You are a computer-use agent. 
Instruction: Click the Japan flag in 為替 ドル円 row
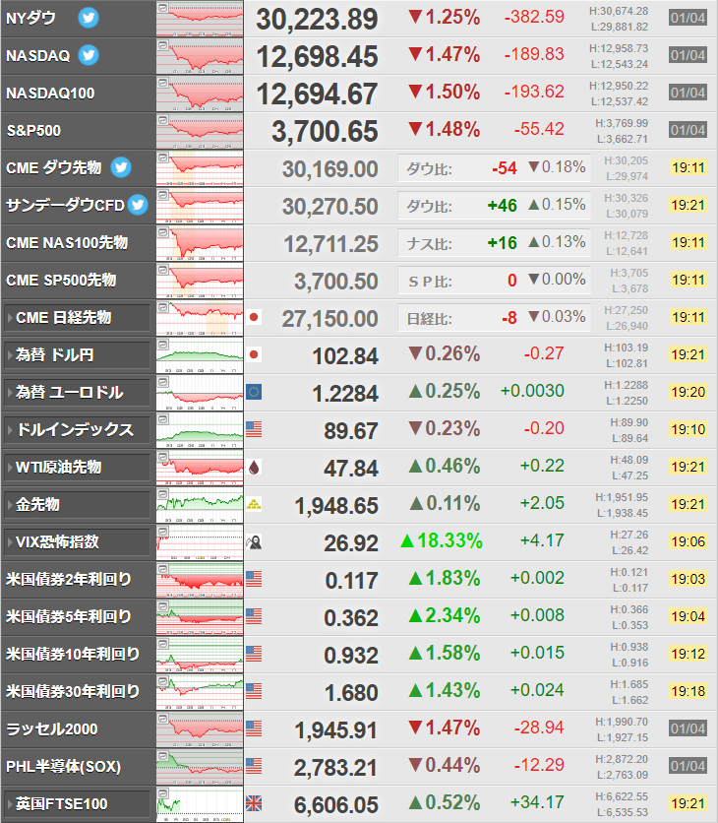(254, 354)
